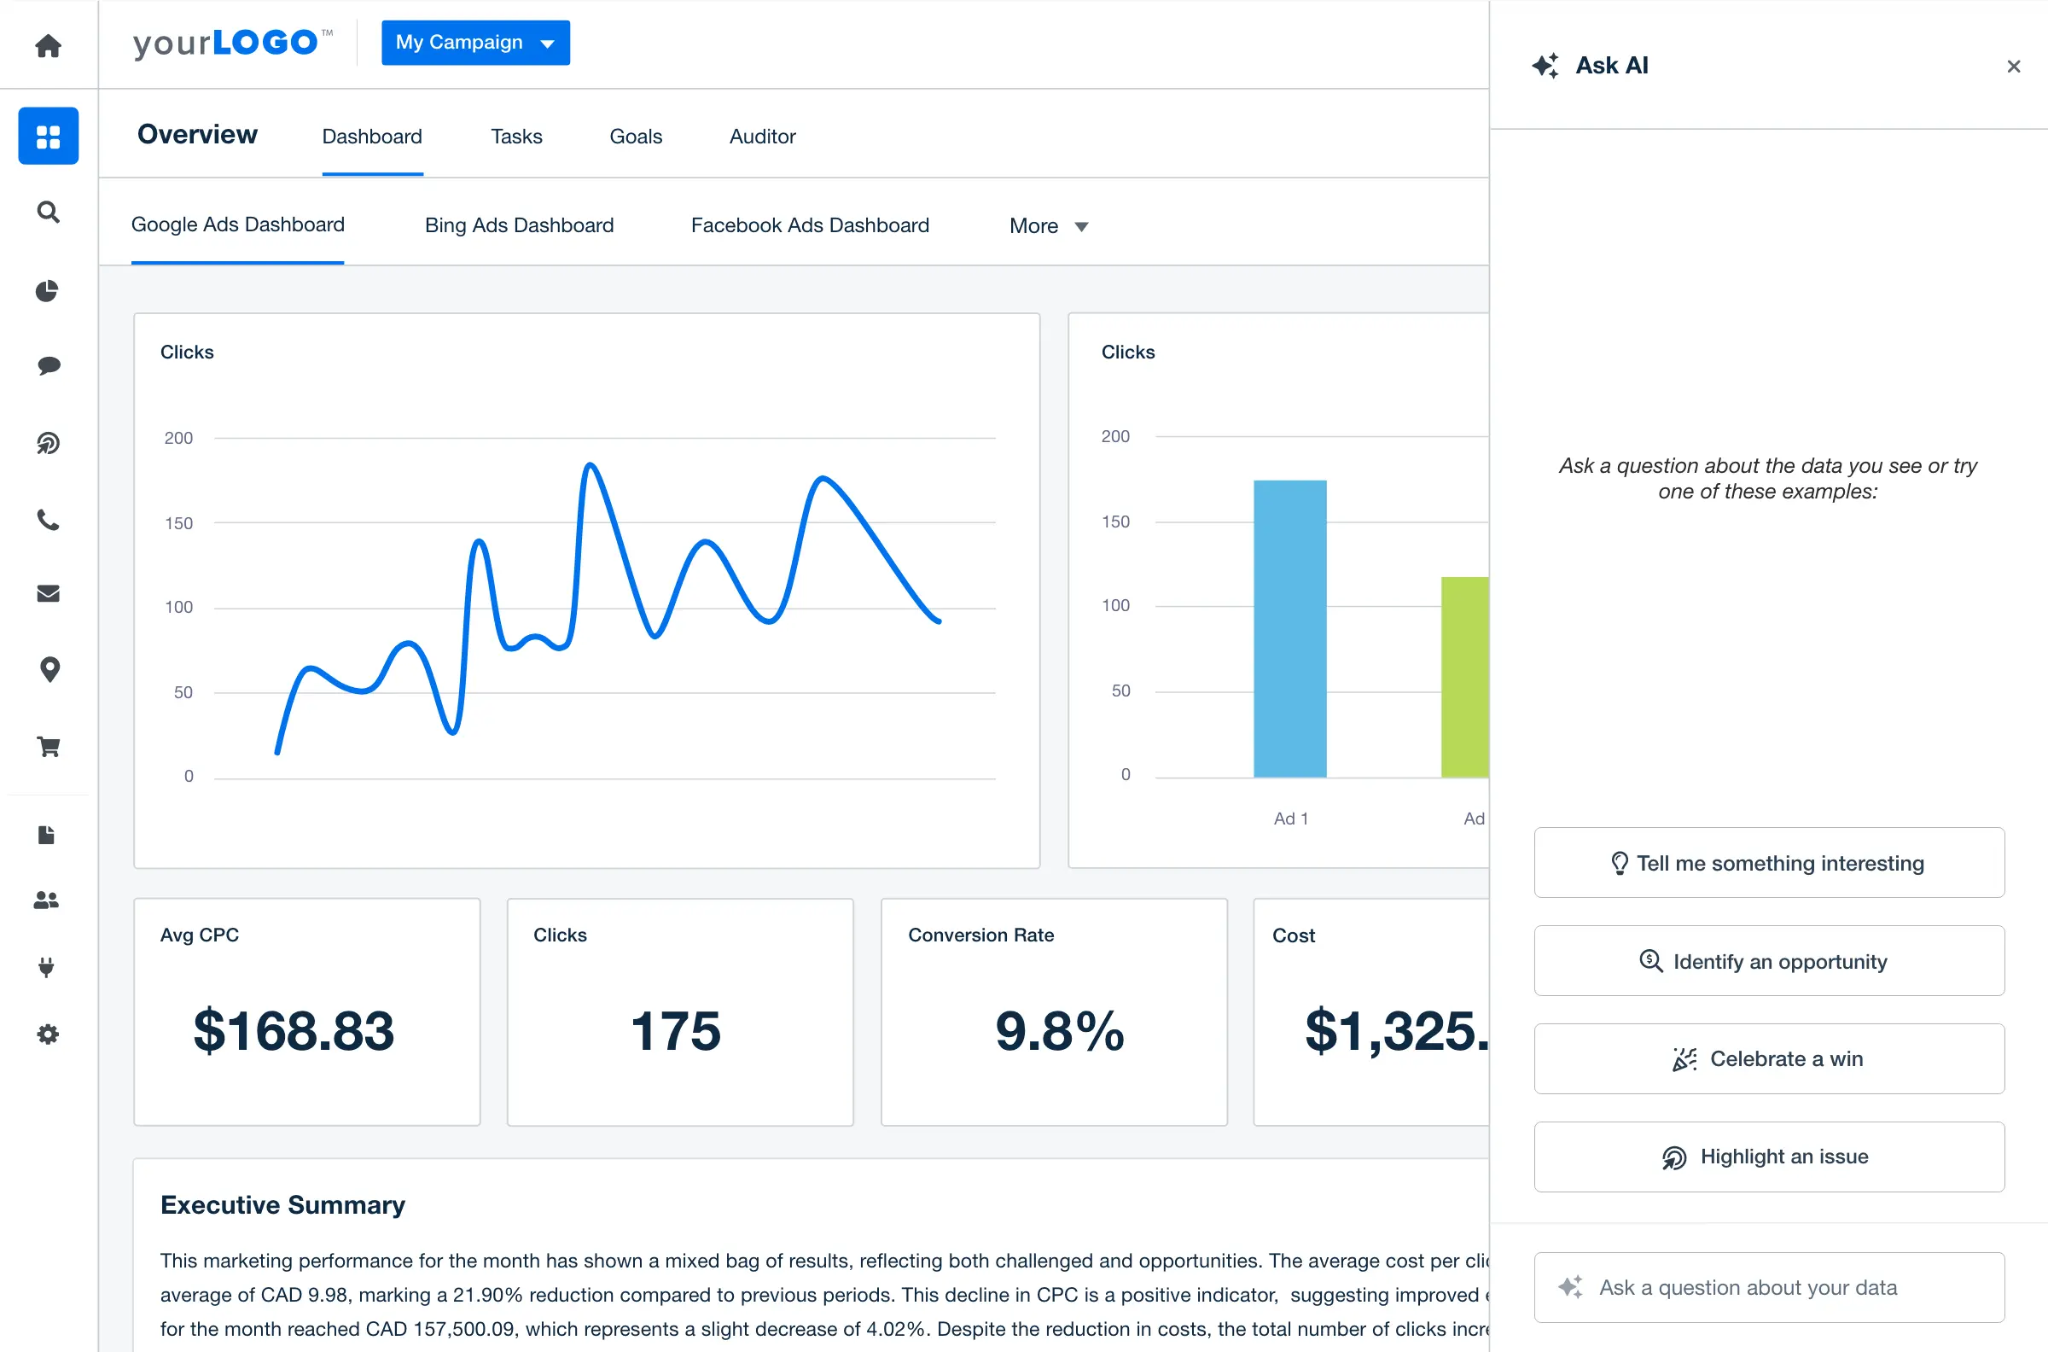Image resolution: width=2048 pixels, height=1352 pixels.
Task: Open the My Campaign dropdown menu
Action: click(475, 43)
